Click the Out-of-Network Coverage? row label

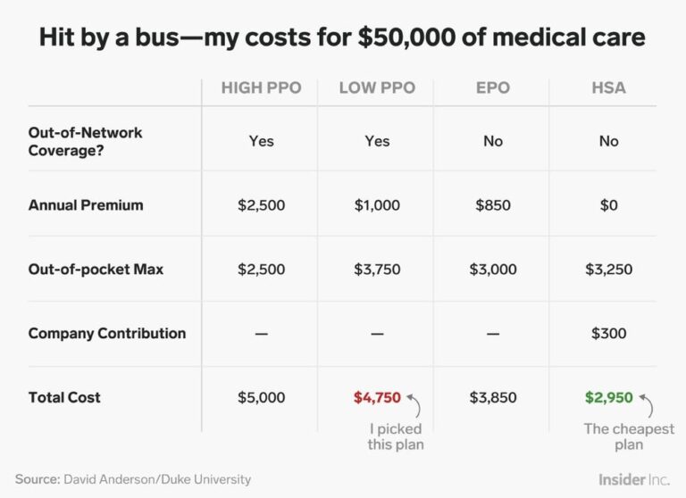click(x=86, y=141)
